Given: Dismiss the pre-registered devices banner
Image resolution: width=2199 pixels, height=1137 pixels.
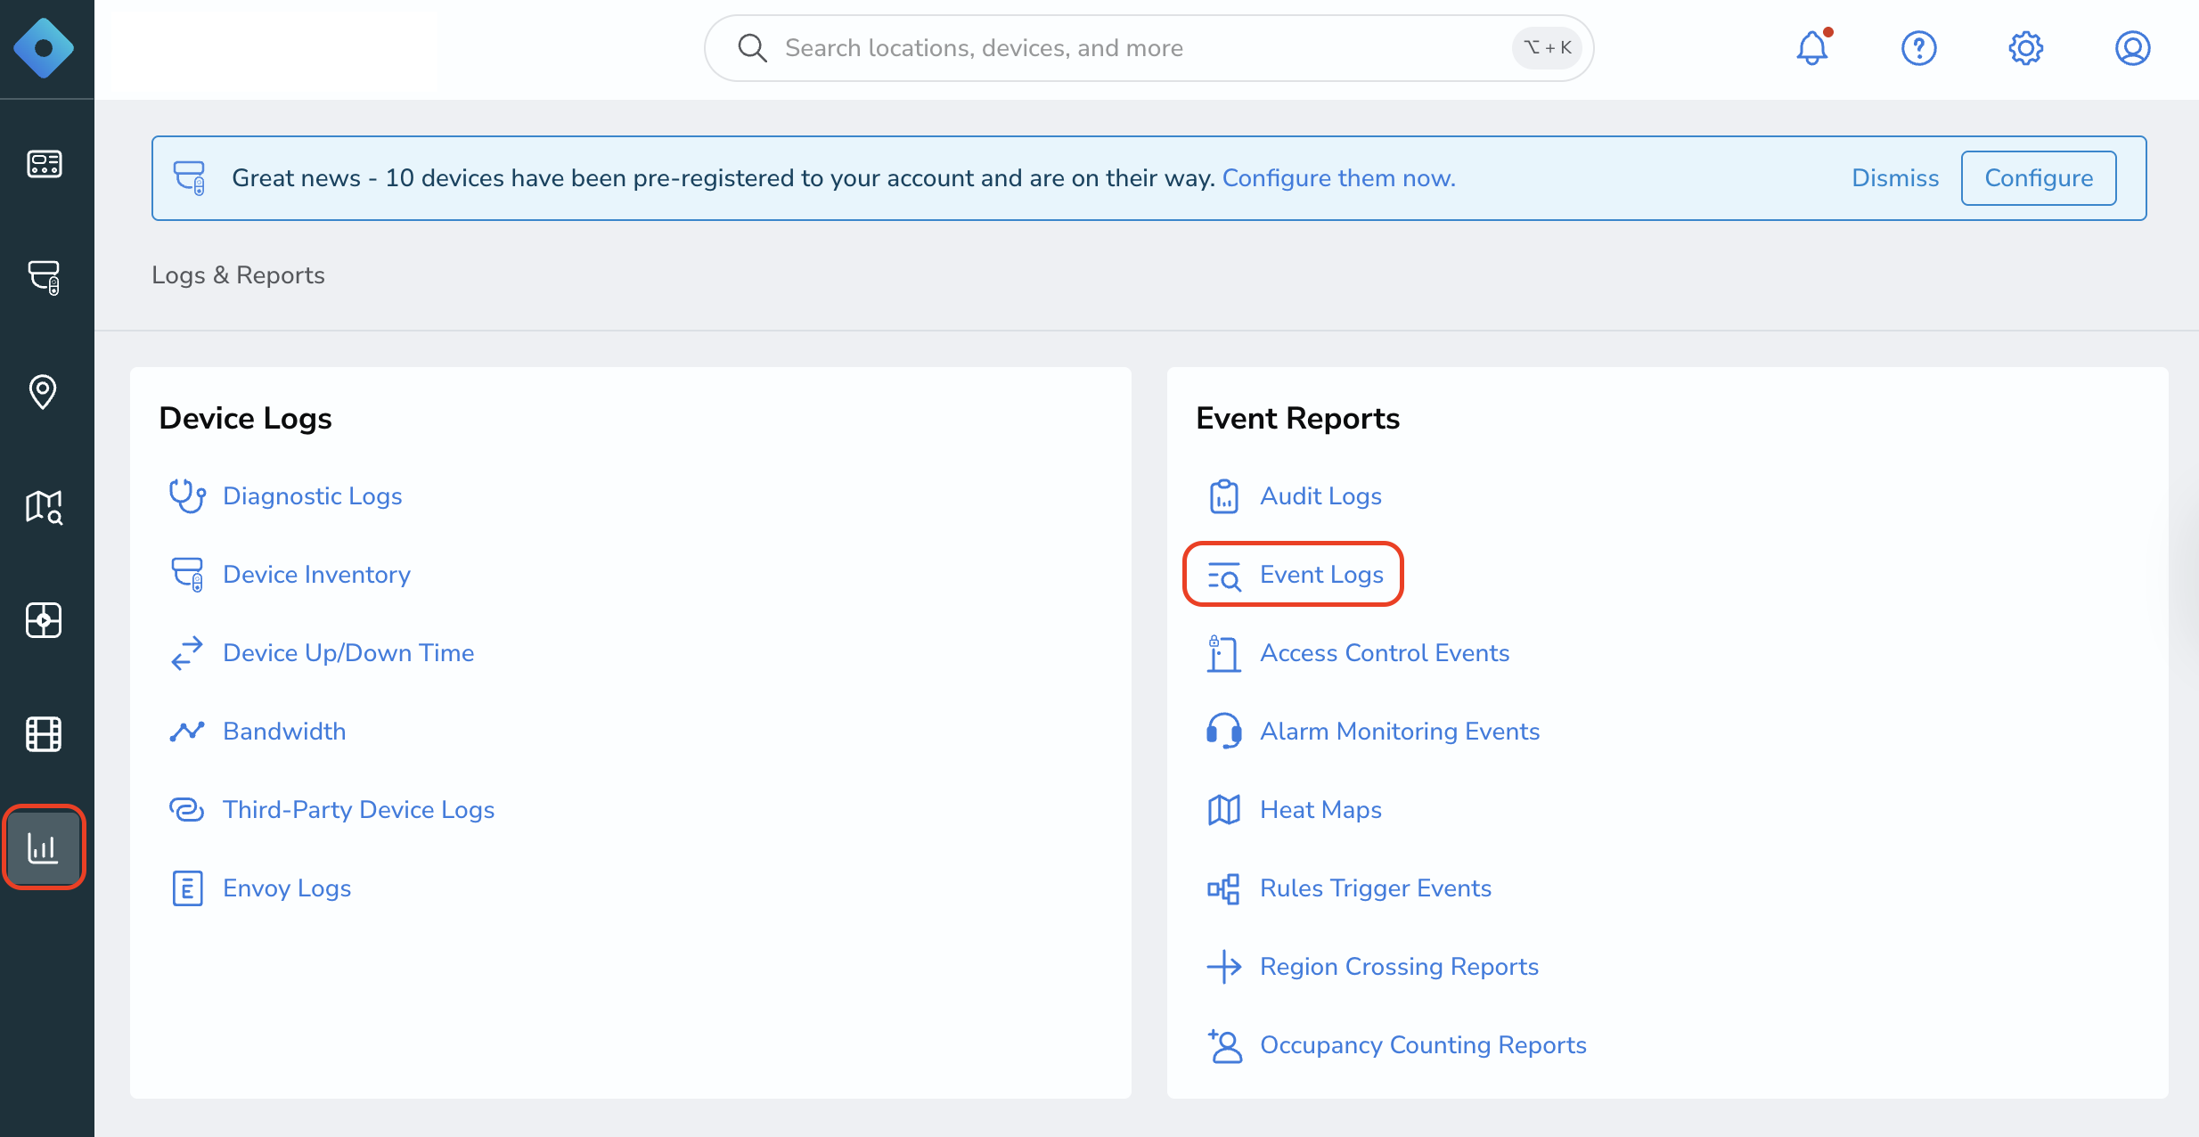Looking at the screenshot, I should [1895, 178].
